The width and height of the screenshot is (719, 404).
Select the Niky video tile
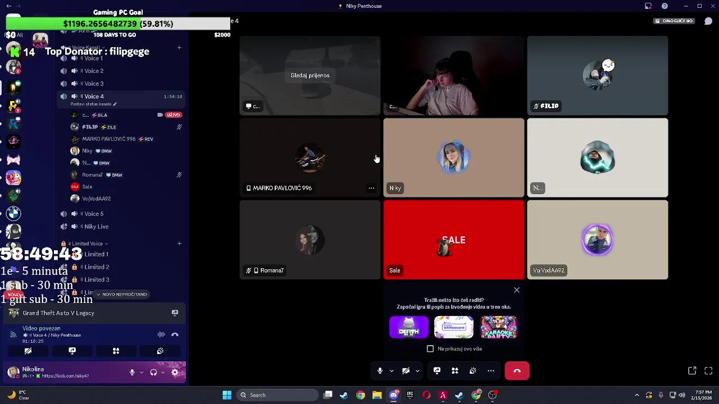click(x=454, y=158)
